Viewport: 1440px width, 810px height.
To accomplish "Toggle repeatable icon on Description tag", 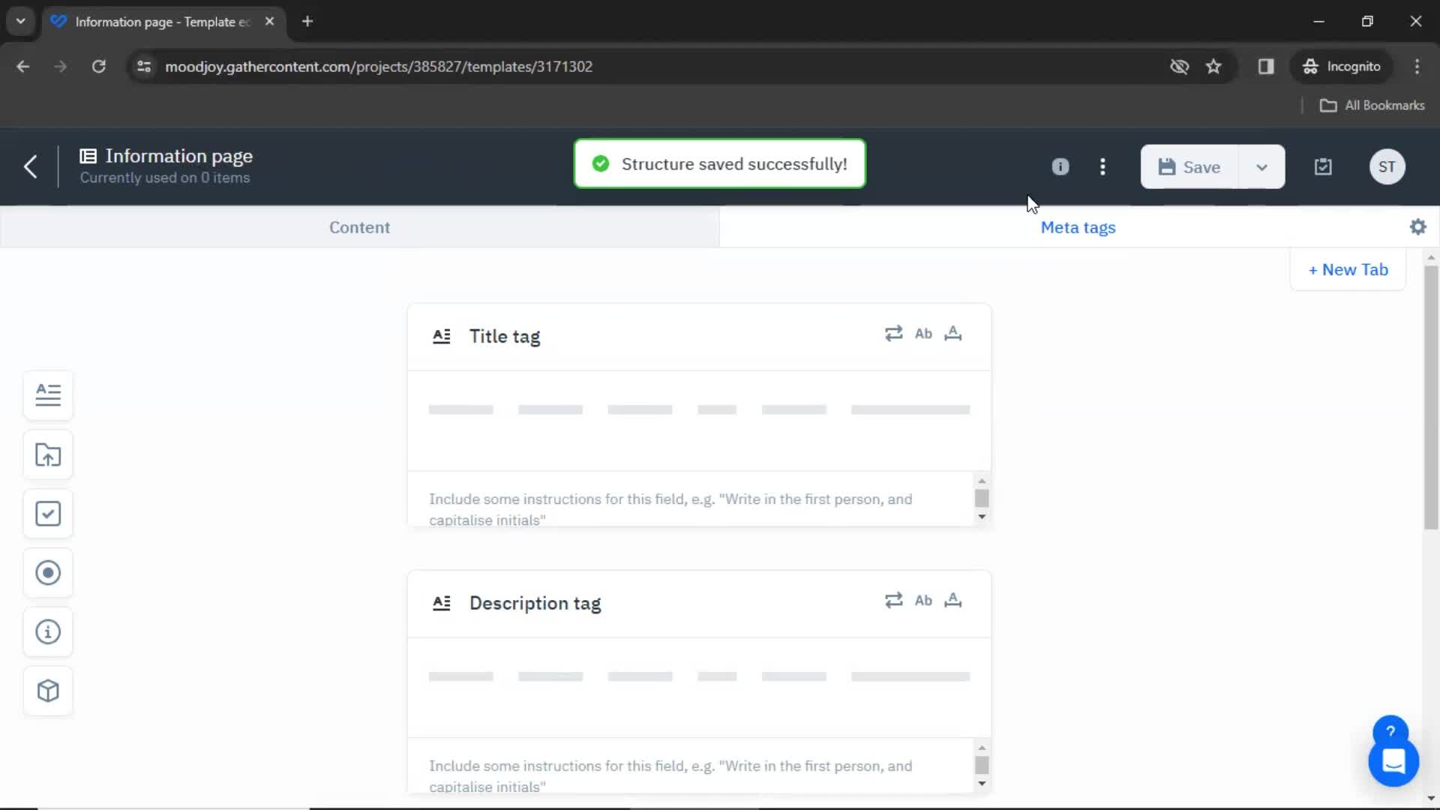I will point(893,601).
